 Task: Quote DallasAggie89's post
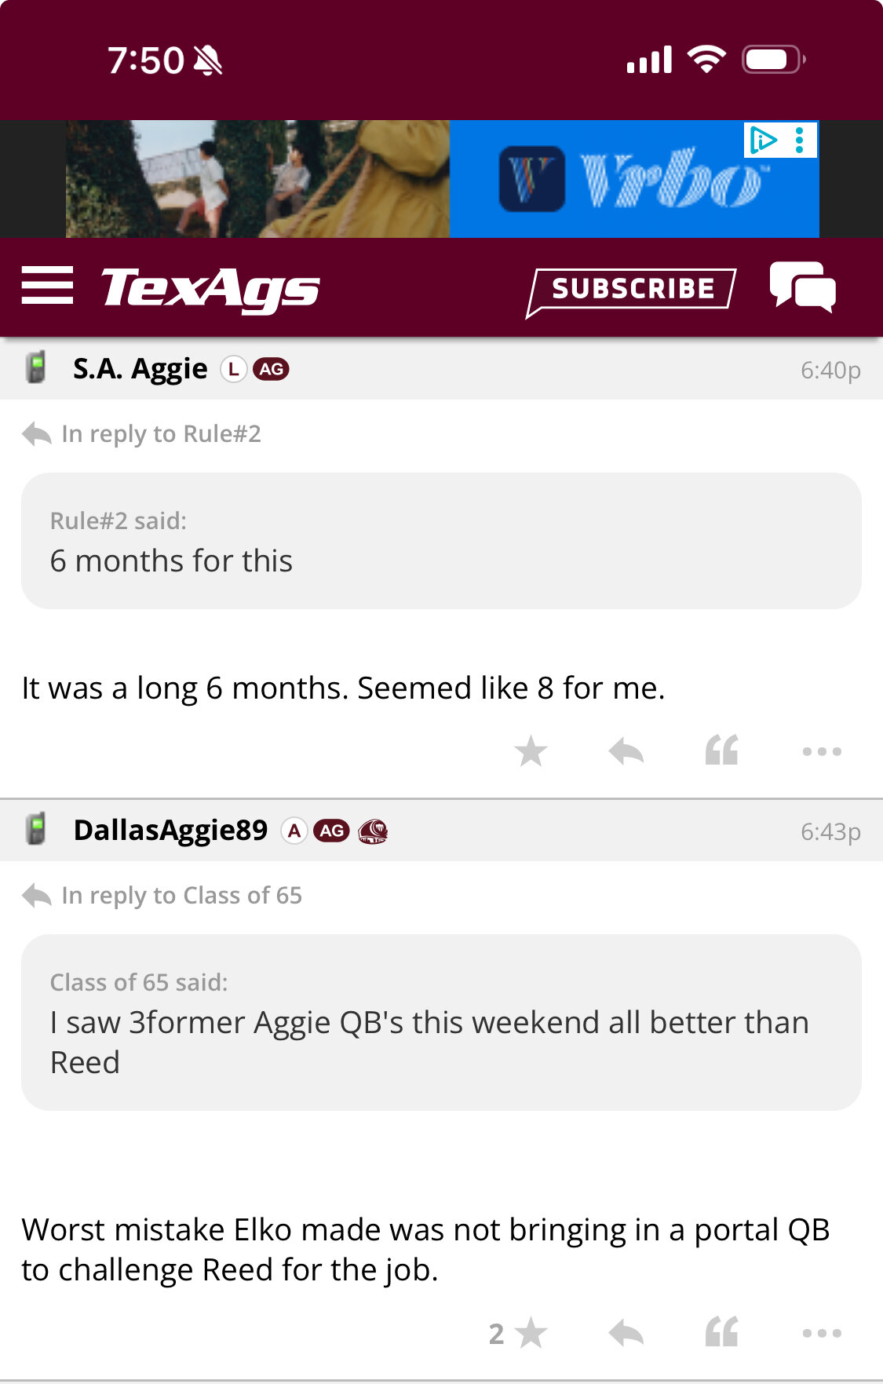click(721, 1332)
